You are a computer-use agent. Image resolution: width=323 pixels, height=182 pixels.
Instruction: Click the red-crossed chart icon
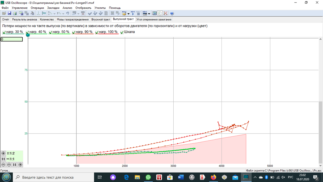point(166,13)
